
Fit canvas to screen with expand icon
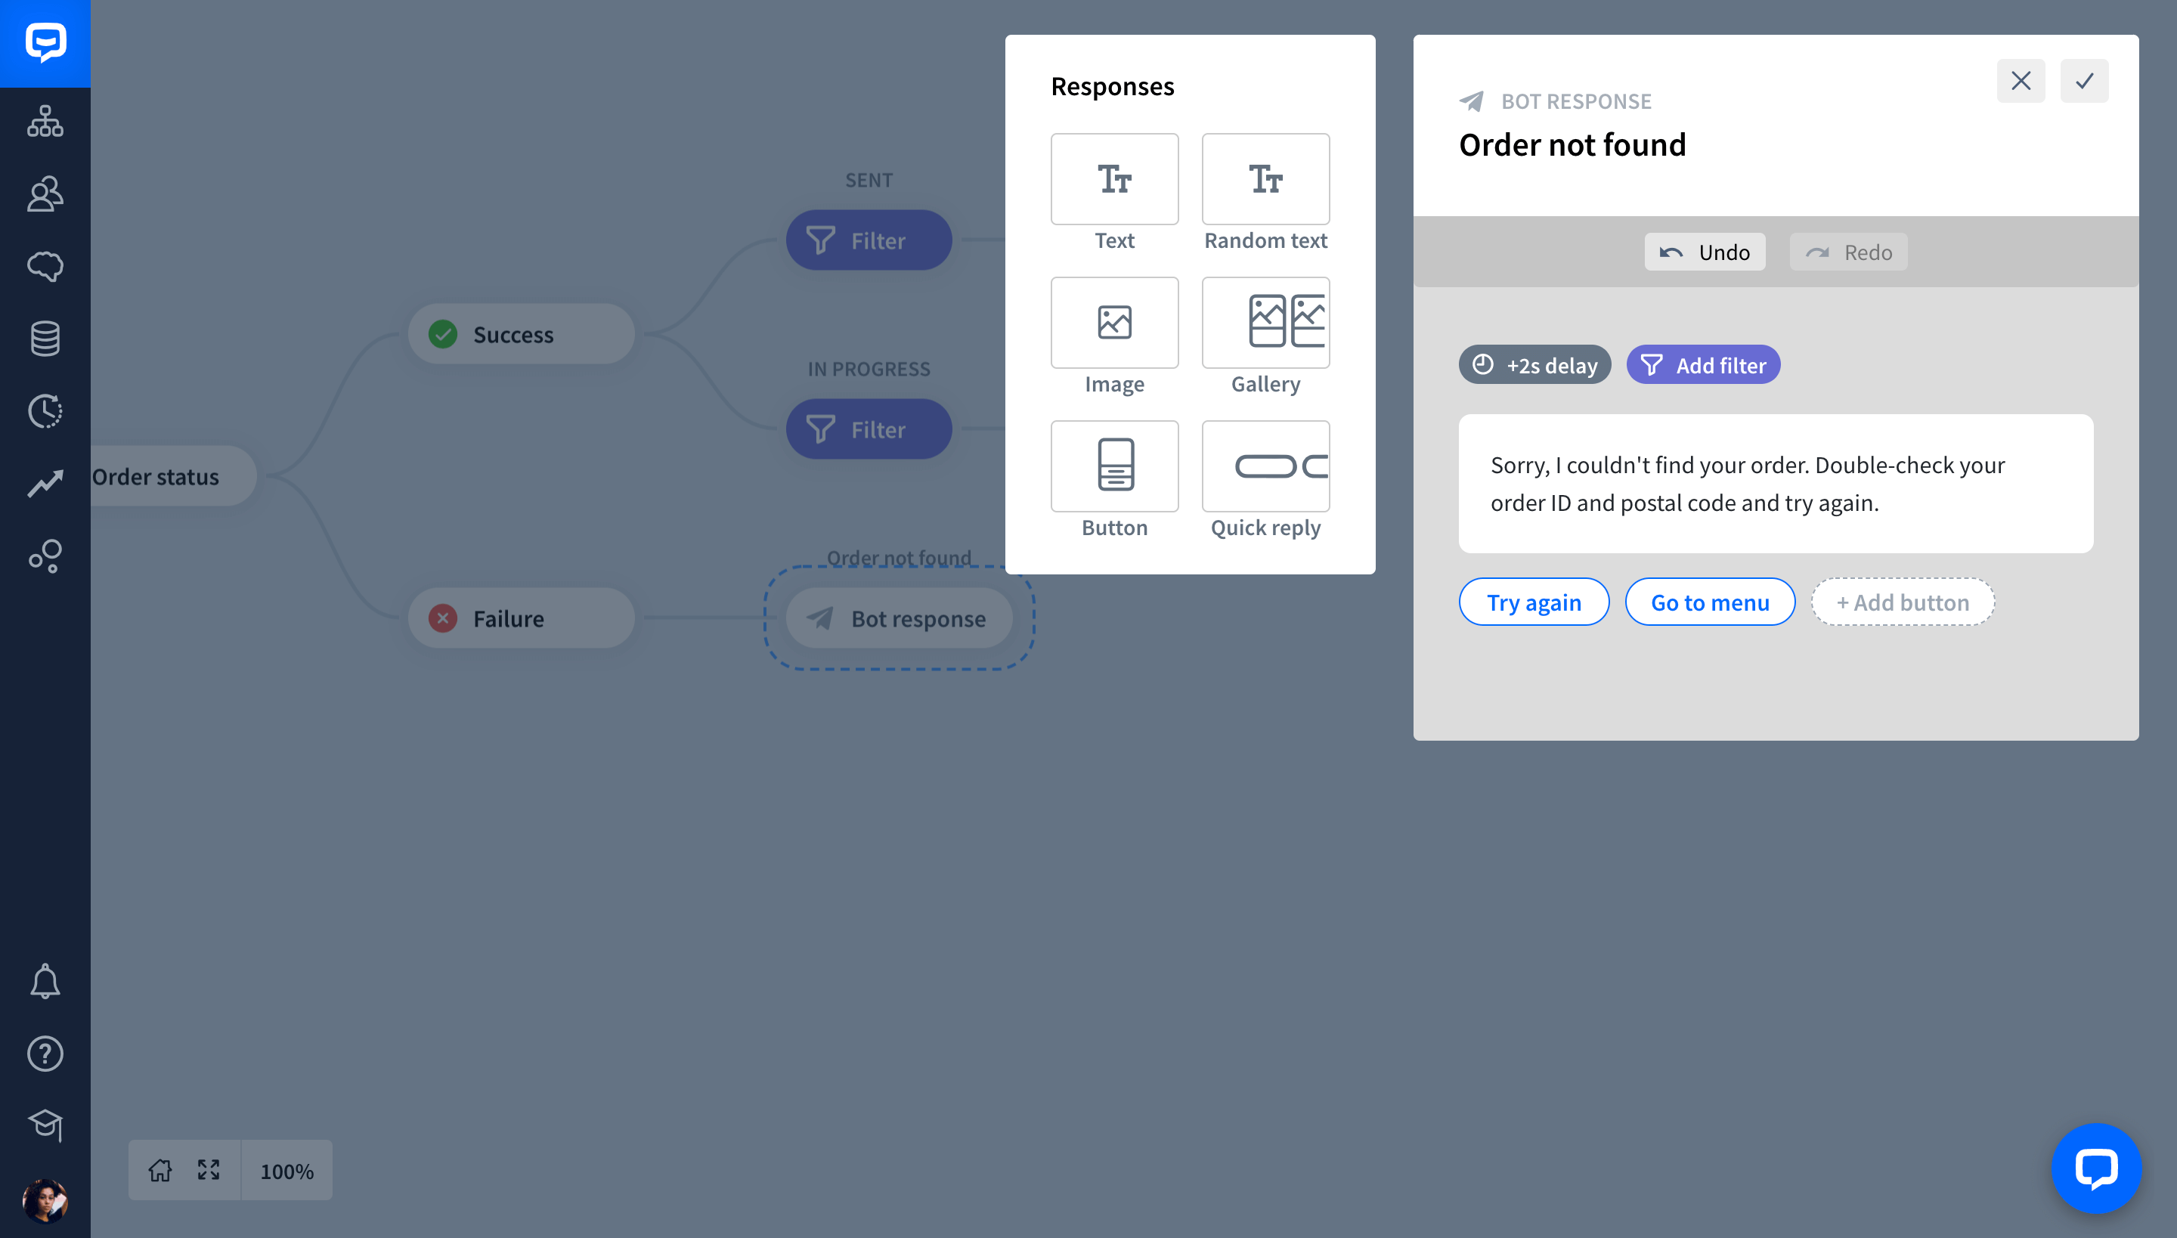(209, 1170)
